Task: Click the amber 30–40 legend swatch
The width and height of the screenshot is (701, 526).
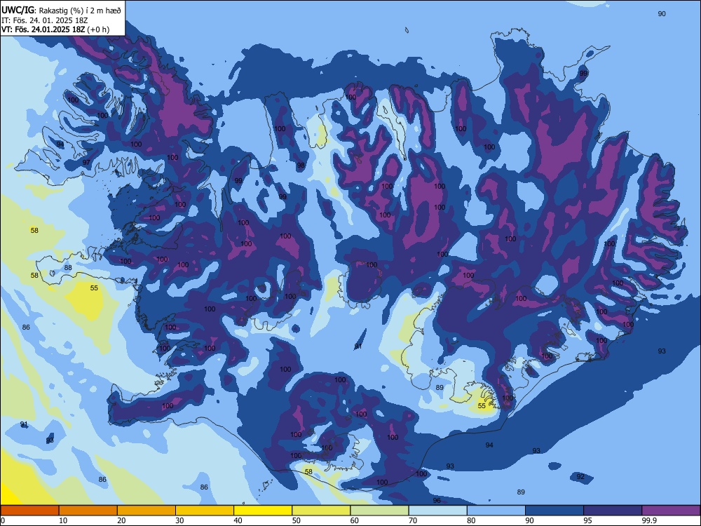Action: click(x=205, y=511)
